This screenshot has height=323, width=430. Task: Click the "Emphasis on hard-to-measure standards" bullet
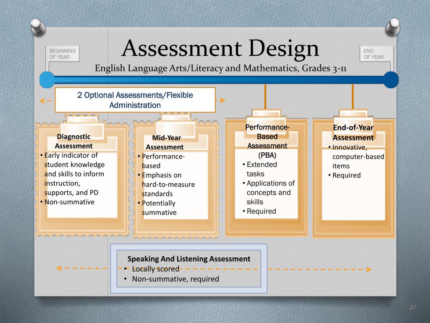166,184
